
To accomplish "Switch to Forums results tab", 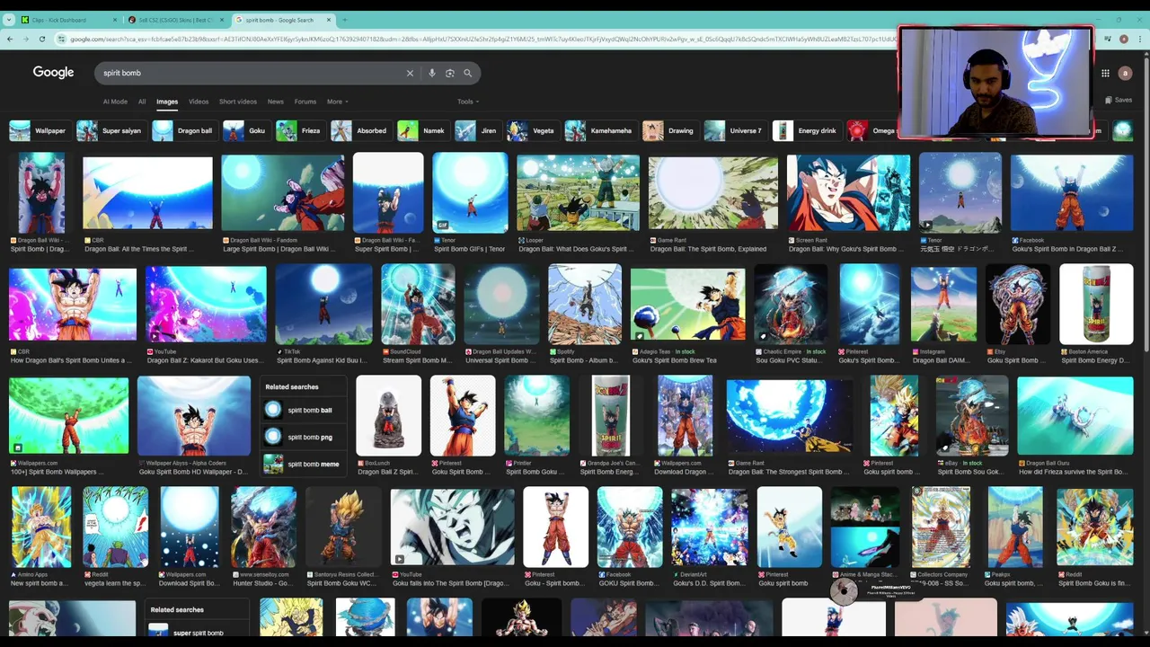I will [305, 102].
